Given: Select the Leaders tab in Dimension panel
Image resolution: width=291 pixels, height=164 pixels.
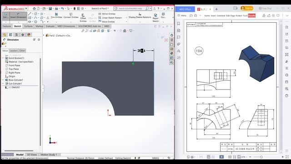Looking at the screenshot, I should [x=14, y=51].
